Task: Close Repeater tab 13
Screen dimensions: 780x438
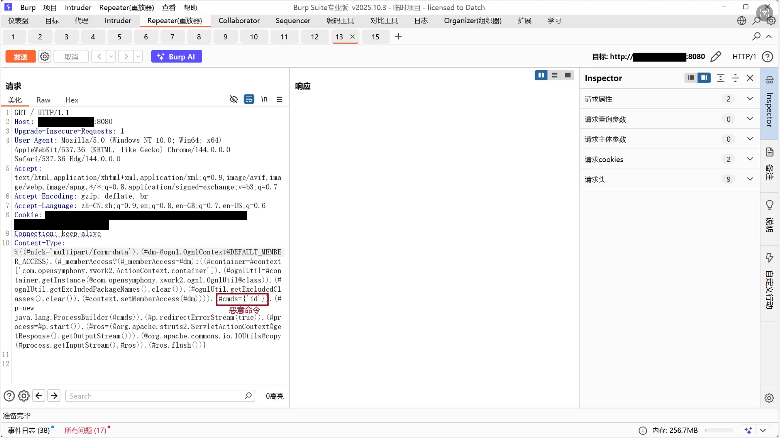Action: pos(353,36)
